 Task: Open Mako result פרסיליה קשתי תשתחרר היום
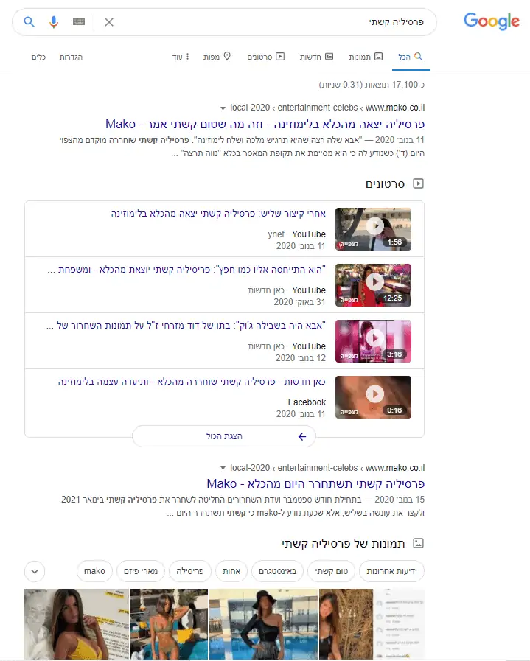pyautogui.click(x=315, y=484)
